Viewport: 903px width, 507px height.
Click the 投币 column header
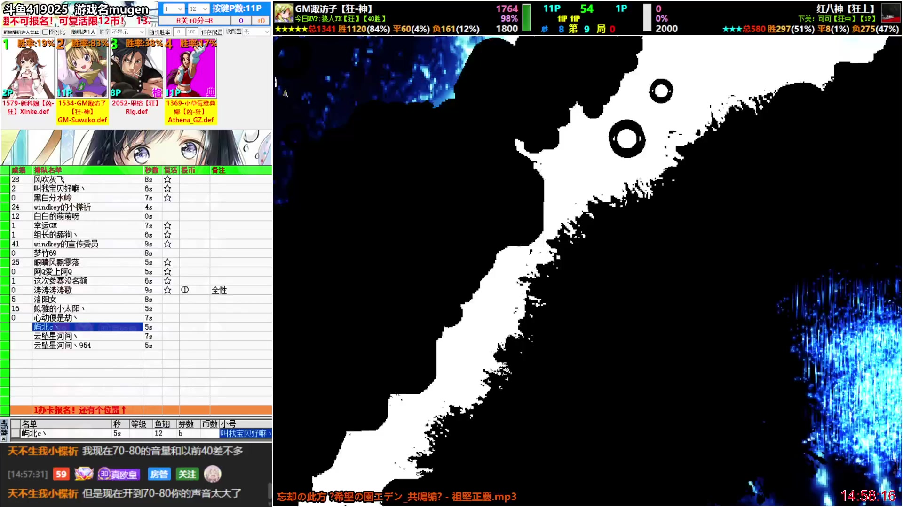pyautogui.click(x=194, y=170)
